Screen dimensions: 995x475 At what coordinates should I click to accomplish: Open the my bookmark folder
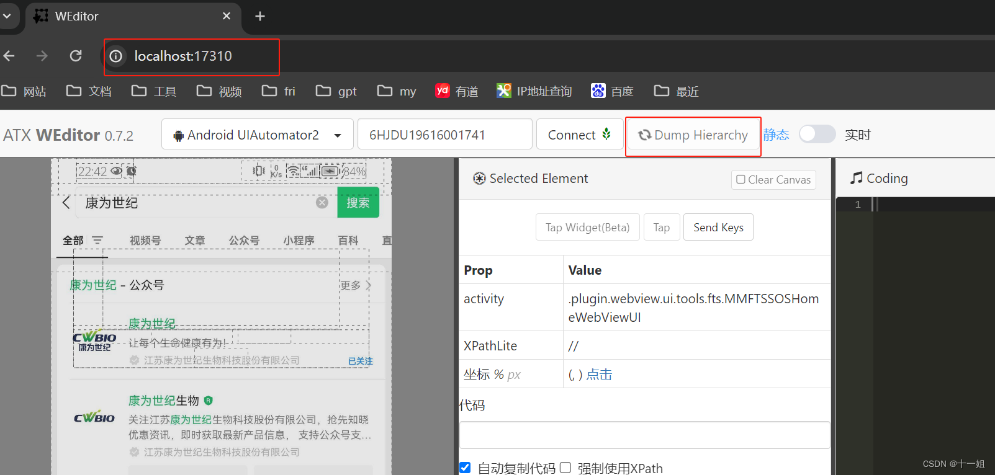point(397,91)
